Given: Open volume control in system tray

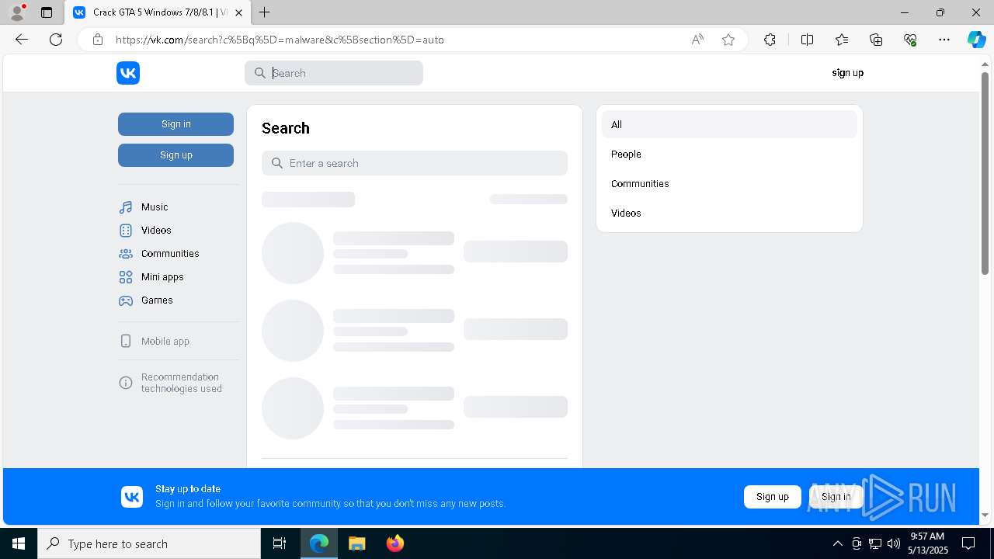Looking at the screenshot, I should coord(893,543).
